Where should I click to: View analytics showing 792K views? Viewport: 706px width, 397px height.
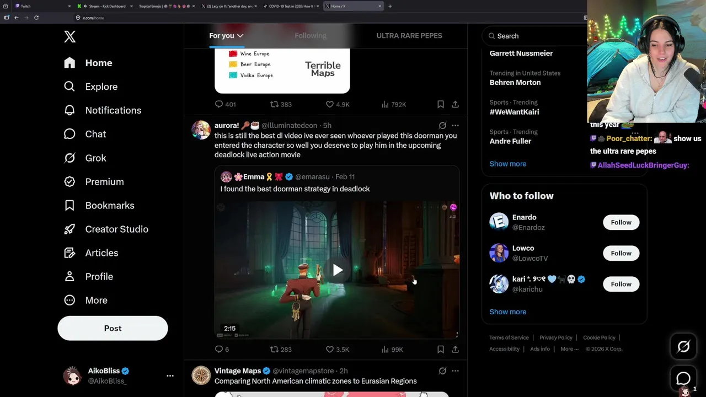(x=394, y=104)
